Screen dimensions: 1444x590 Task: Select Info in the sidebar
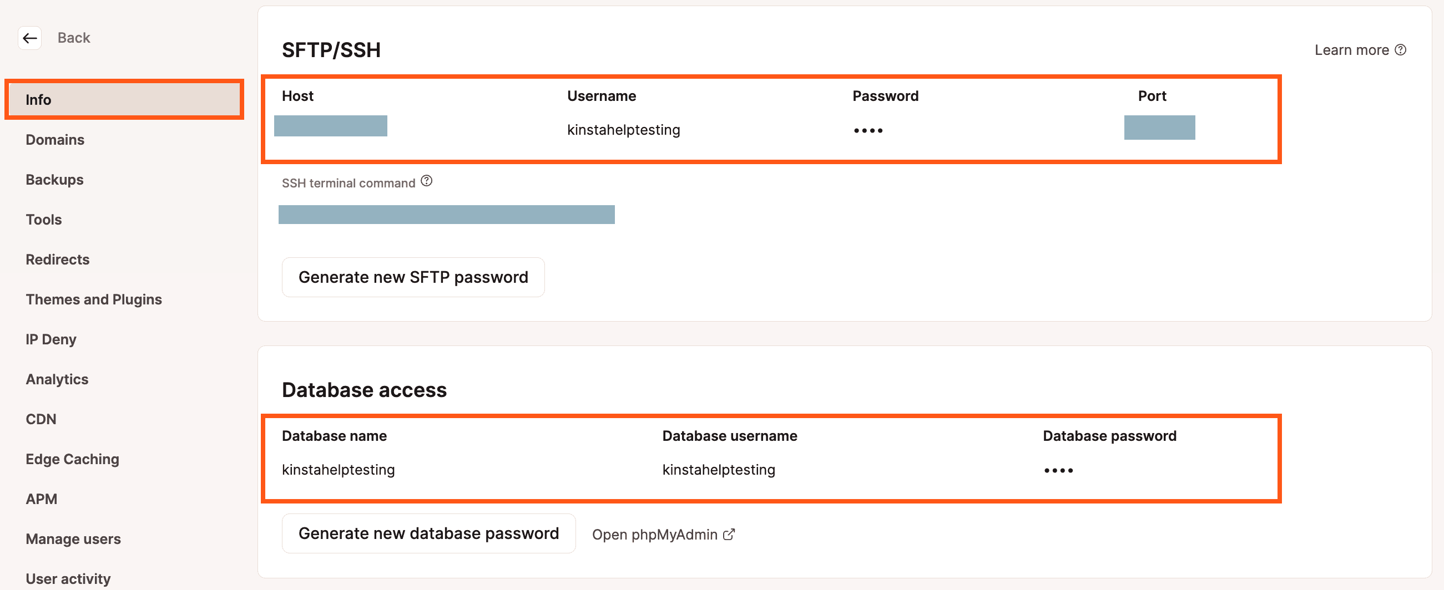tap(38, 99)
